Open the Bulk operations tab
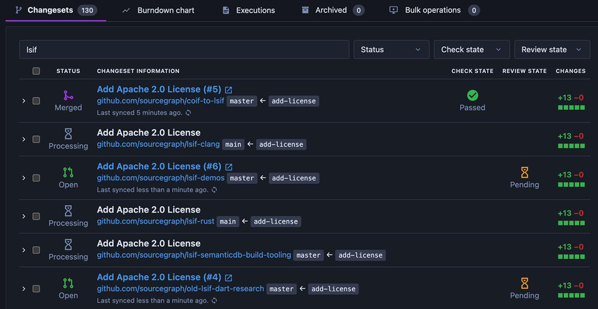This screenshot has width=598, height=309. coord(435,10)
